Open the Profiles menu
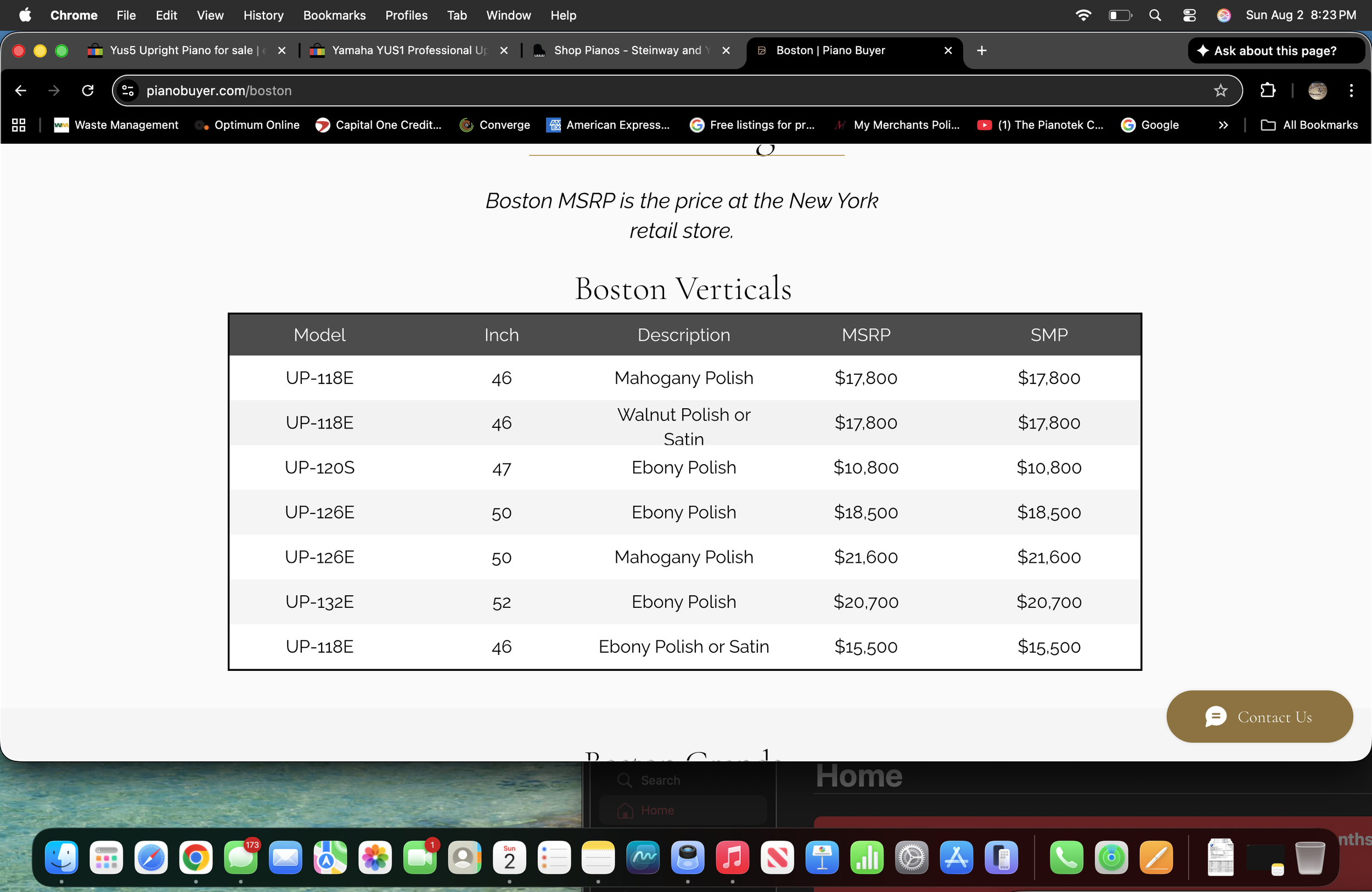 pos(407,15)
